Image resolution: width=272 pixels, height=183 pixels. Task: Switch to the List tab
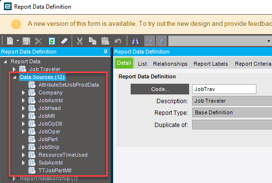point(142,64)
